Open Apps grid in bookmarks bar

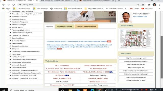[6, 9]
